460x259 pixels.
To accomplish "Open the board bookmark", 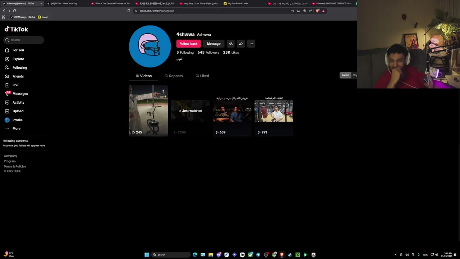I will click(43, 17).
